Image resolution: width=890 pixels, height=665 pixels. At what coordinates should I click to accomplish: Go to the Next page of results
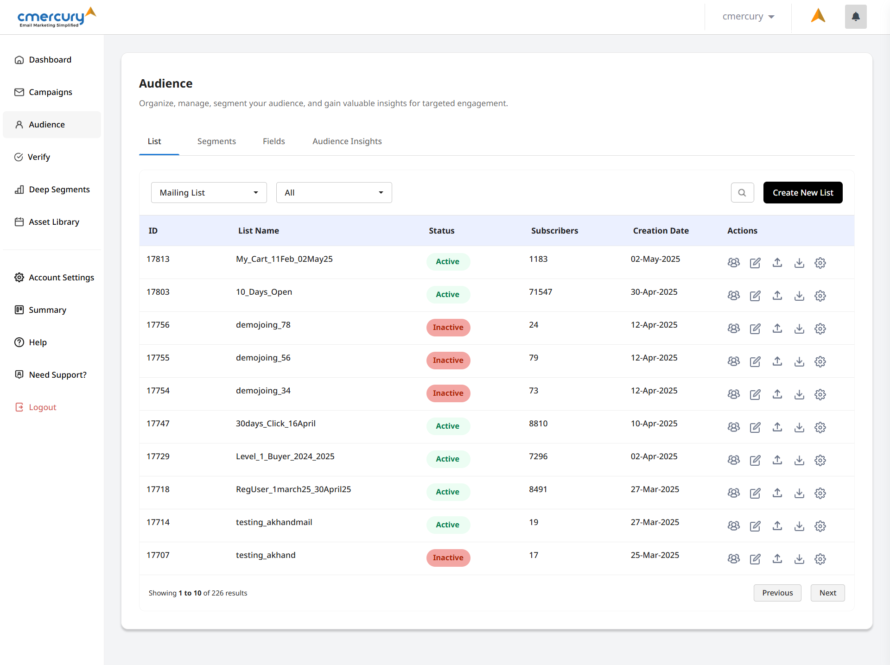click(x=827, y=593)
